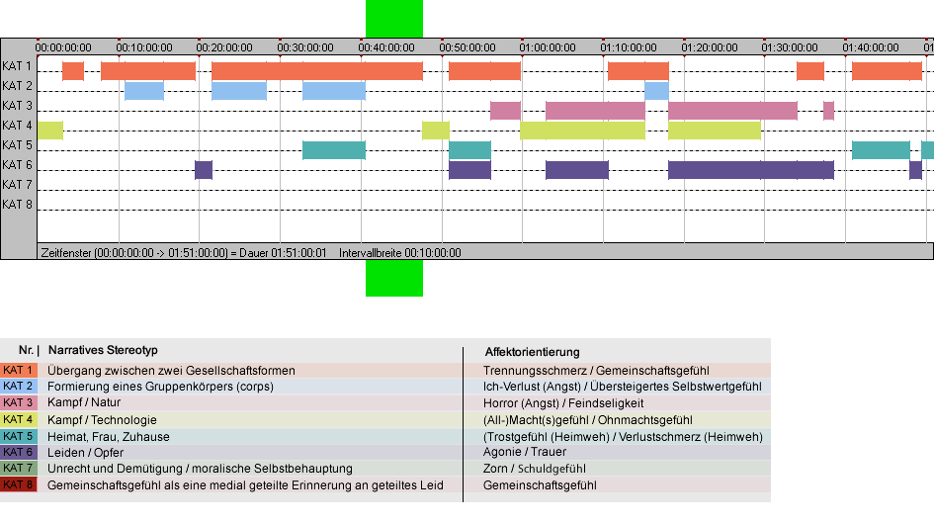Select '(All-)Macht(s)gefühl / Ohnmachtsgefühl' affect text

click(588, 419)
